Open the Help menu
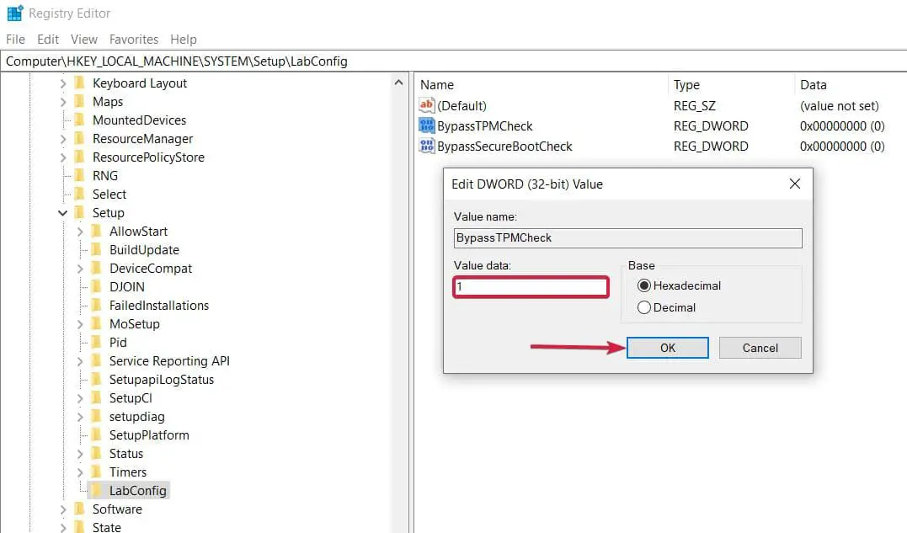The image size is (907, 533). coord(184,39)
